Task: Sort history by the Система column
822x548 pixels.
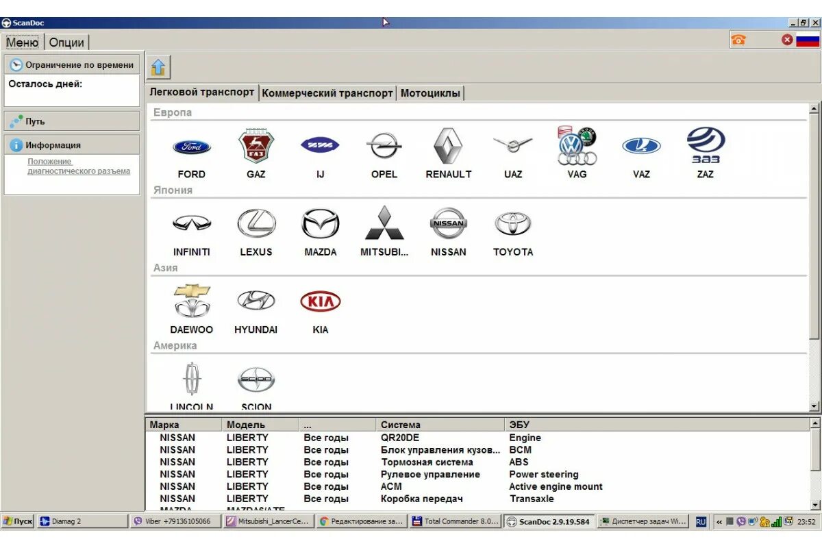Action: pos(441,425)
